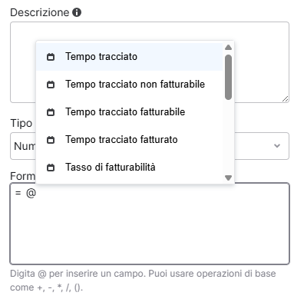
Task: Choose Tasso di fatturabilità field
Action: pos(130,168)
